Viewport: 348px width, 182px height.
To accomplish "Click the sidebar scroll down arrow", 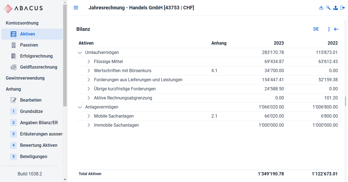I will pyautogui.click(x=65, y=180).
